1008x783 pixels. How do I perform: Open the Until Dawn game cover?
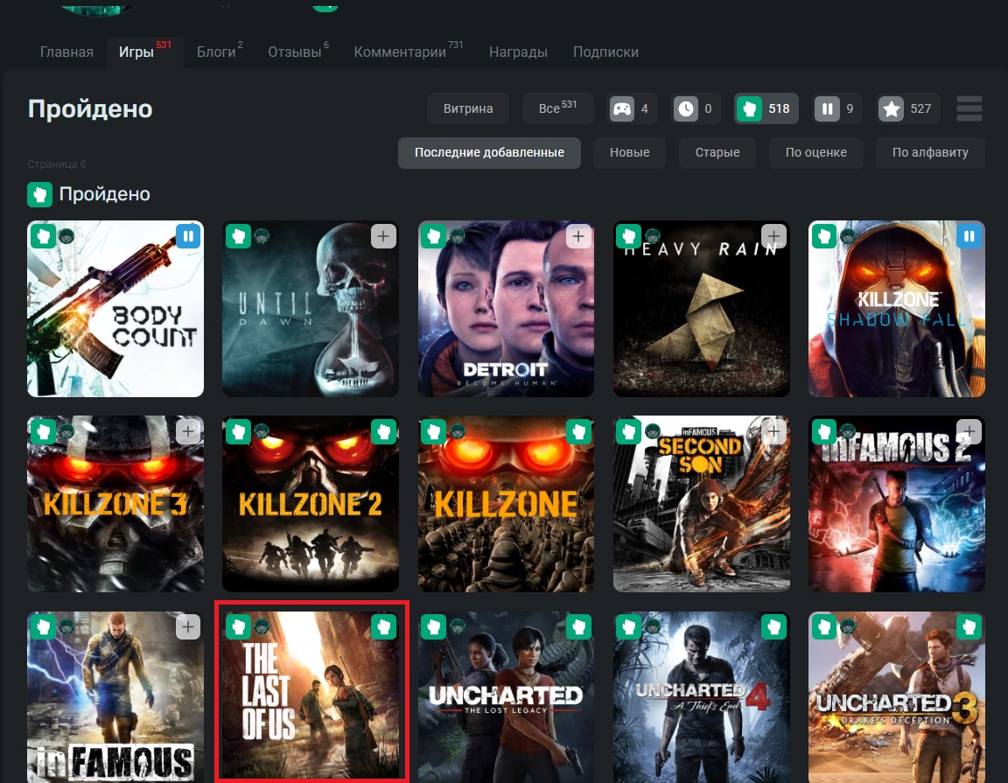311,309
